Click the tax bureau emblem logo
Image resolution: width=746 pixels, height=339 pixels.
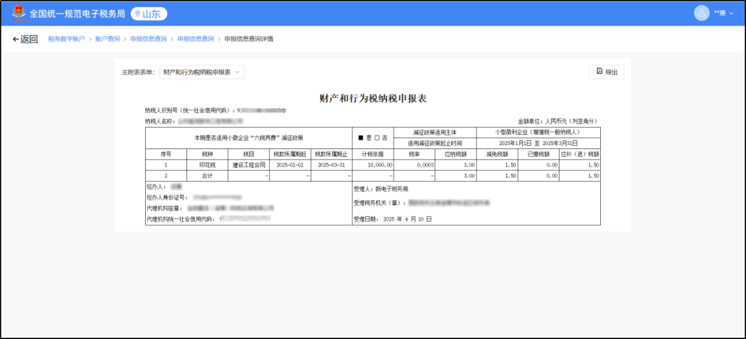[19, 13]
